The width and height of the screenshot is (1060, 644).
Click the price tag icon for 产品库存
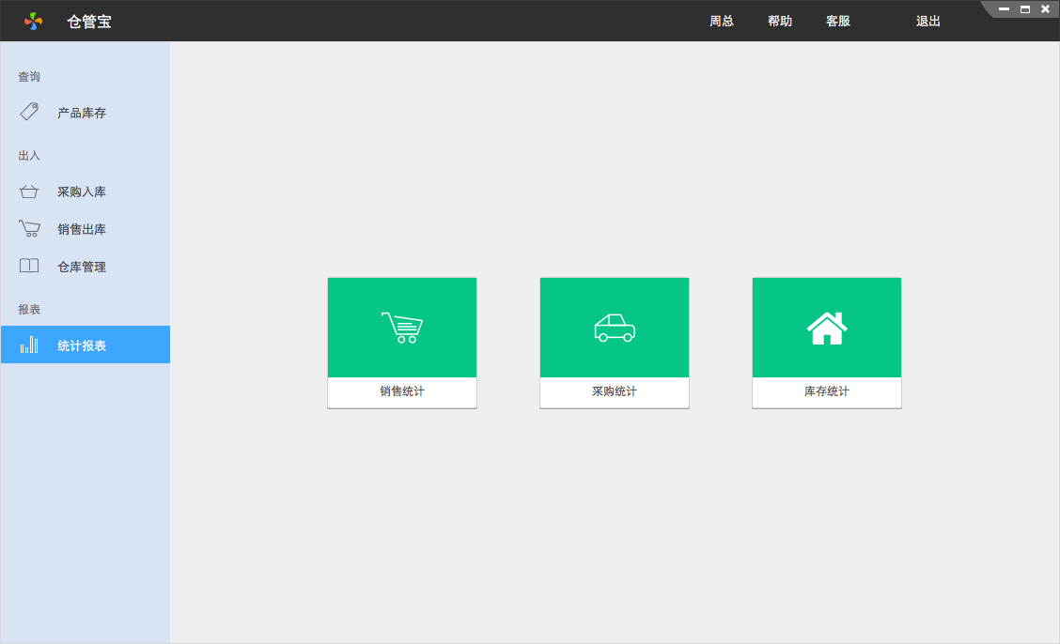point(29,113)
